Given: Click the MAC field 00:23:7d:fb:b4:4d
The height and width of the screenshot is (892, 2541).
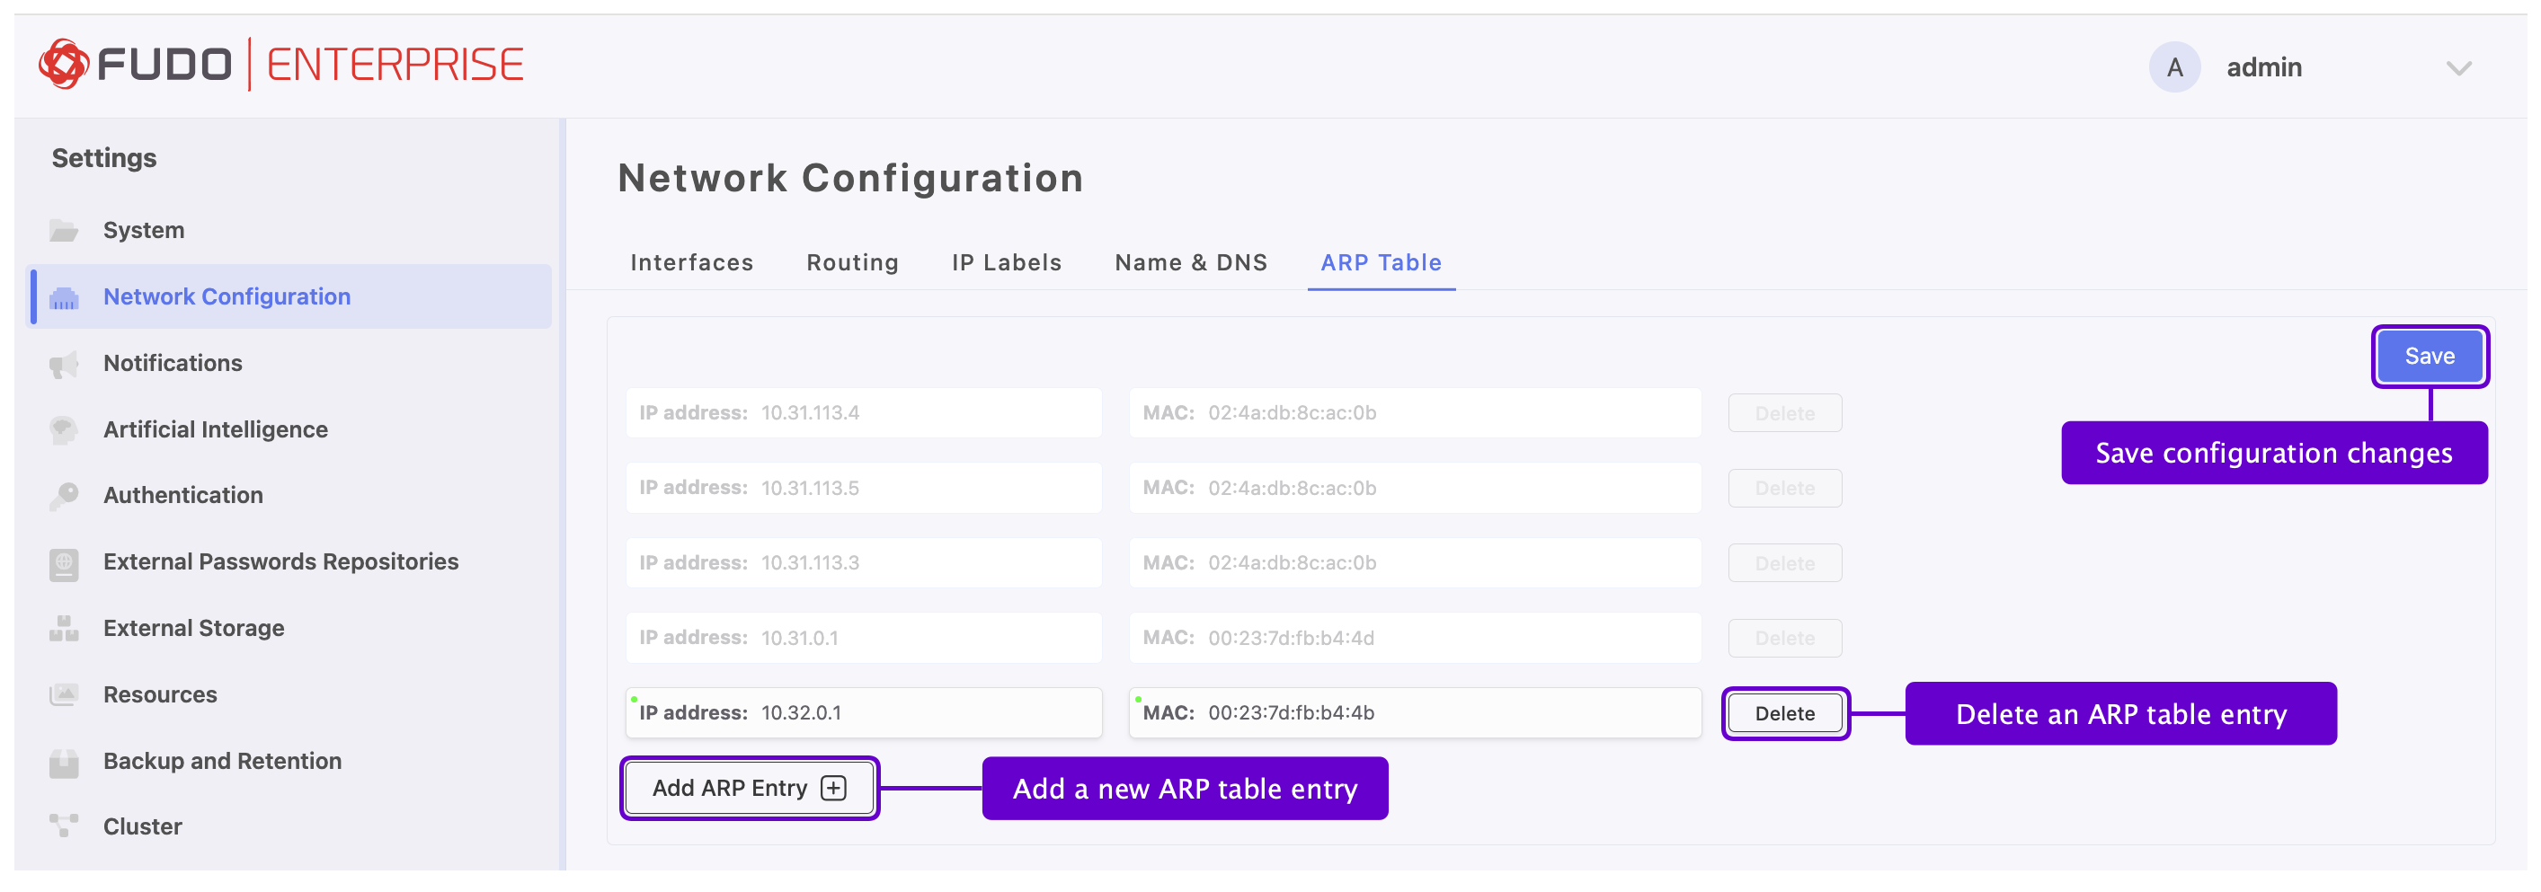Looking at the screenshot, I should pyautogui.click(x=1415, y=639).
